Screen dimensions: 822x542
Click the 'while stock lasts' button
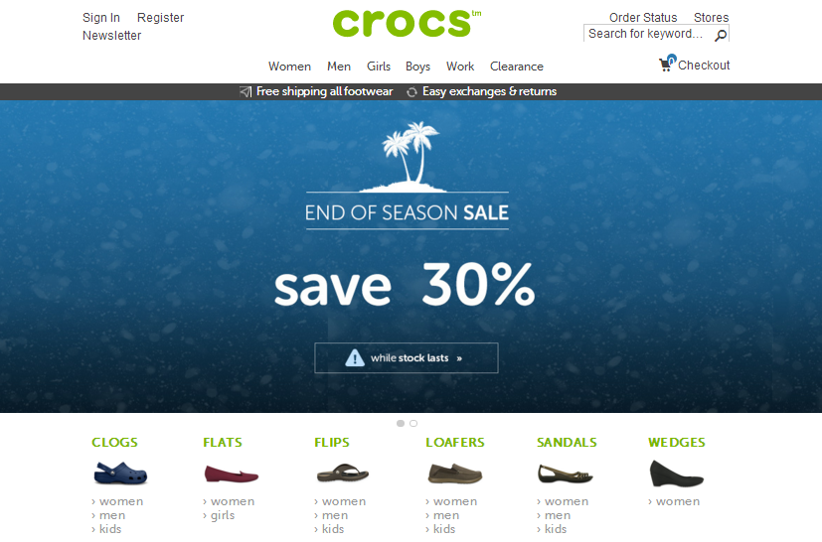[407, 358]
